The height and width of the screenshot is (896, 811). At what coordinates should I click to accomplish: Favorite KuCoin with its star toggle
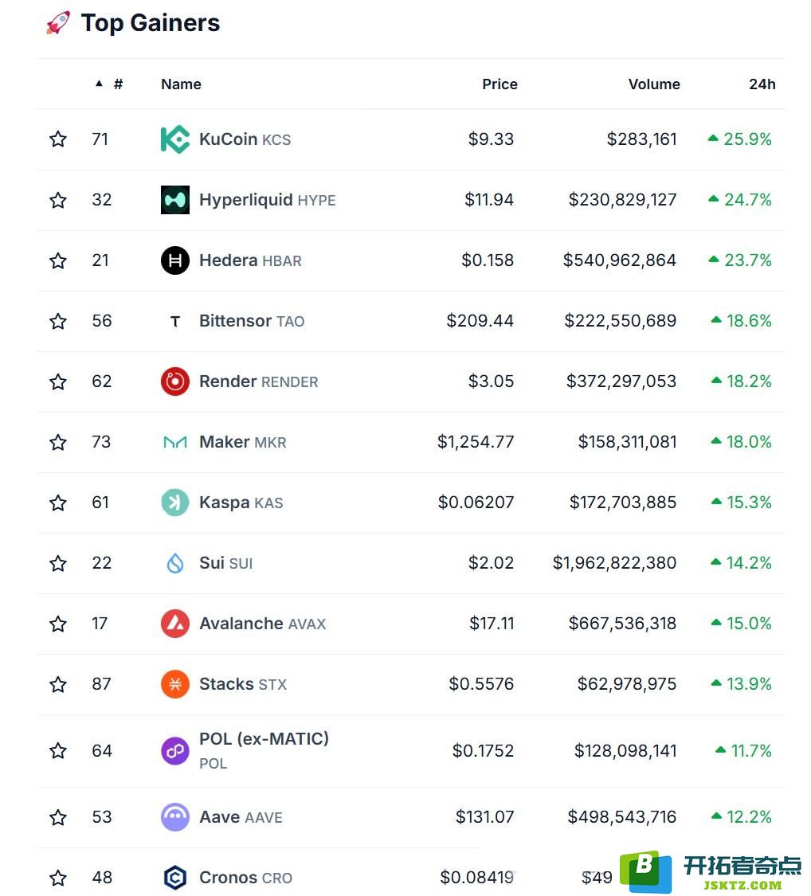pyautogui.click(x=57, y=139)
